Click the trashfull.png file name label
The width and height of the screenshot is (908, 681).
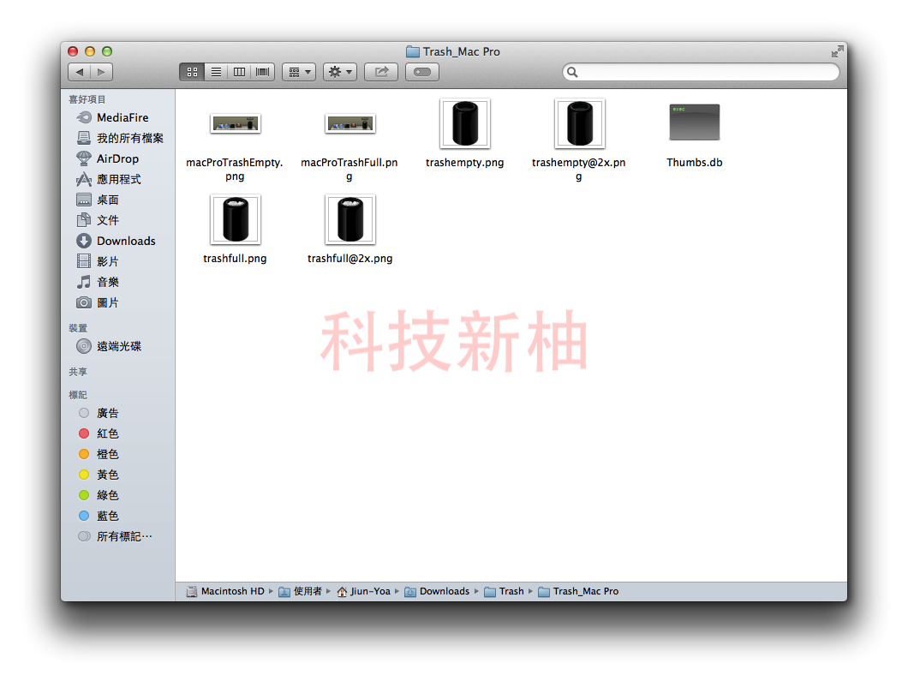pyautogui.click(x=235, y=259)
